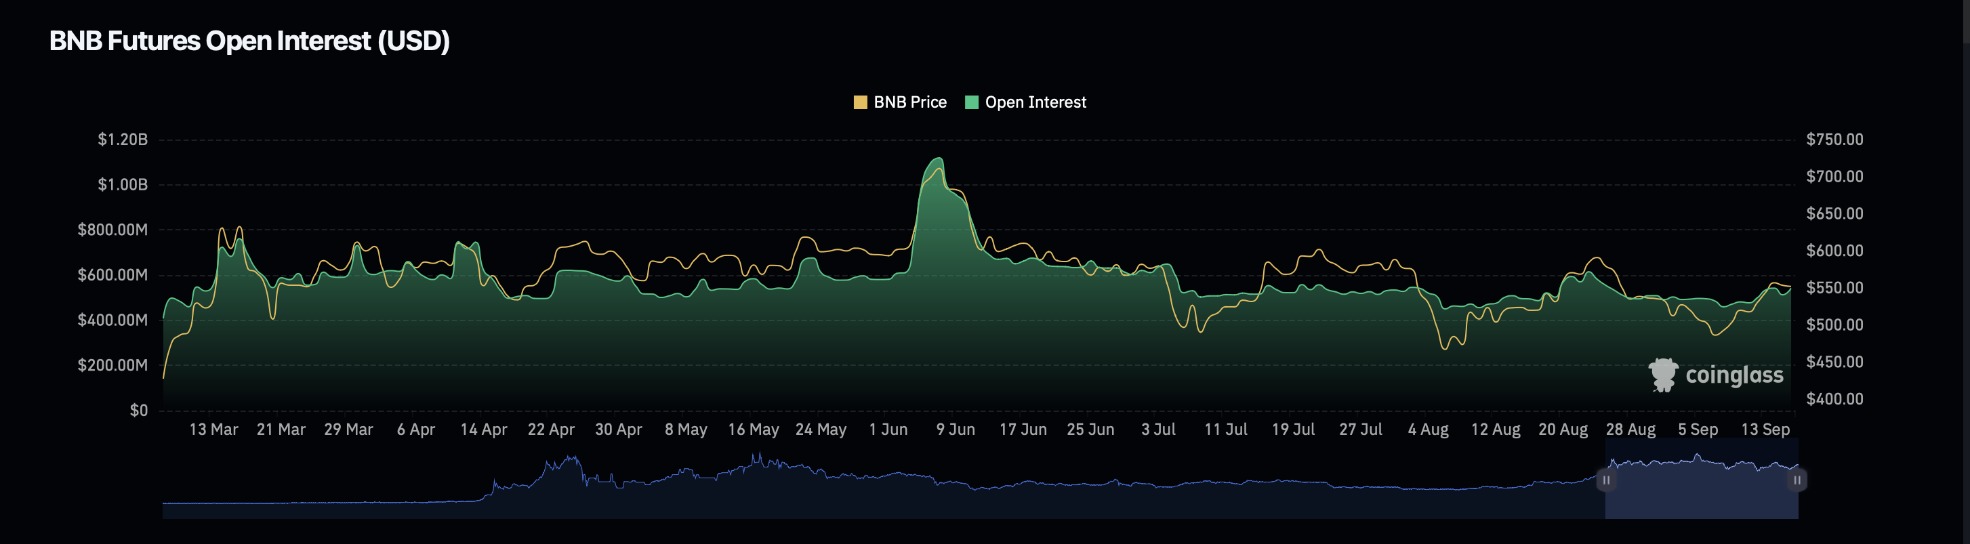Click the $0 left axis label
The height and width of the screenshot is (544, 1970).
tap(138, 411)
